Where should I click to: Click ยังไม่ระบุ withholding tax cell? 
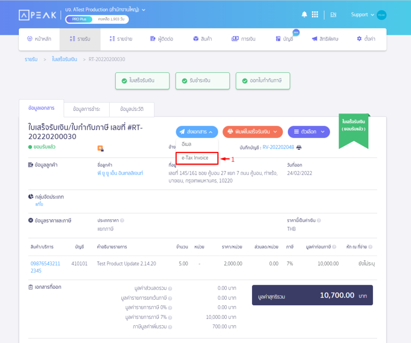click(x=367, y=264)
